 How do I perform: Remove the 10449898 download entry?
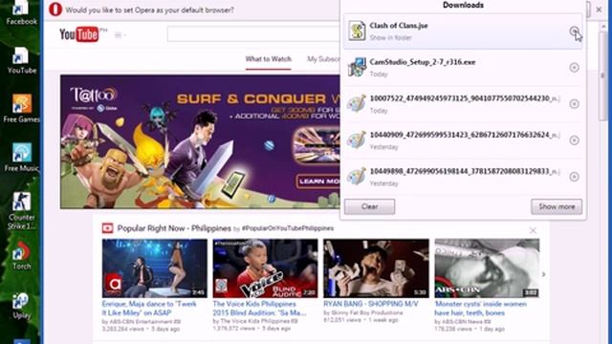[574, 177]
